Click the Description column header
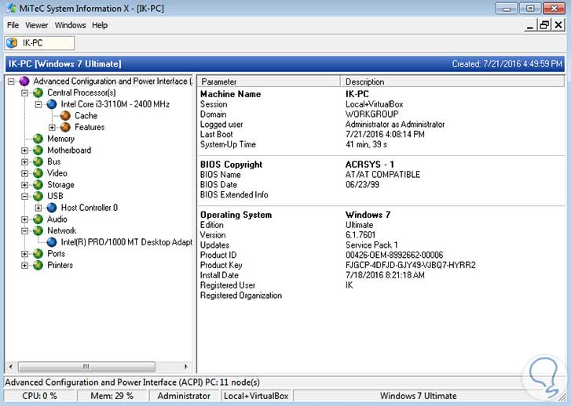 pos(452,82)
